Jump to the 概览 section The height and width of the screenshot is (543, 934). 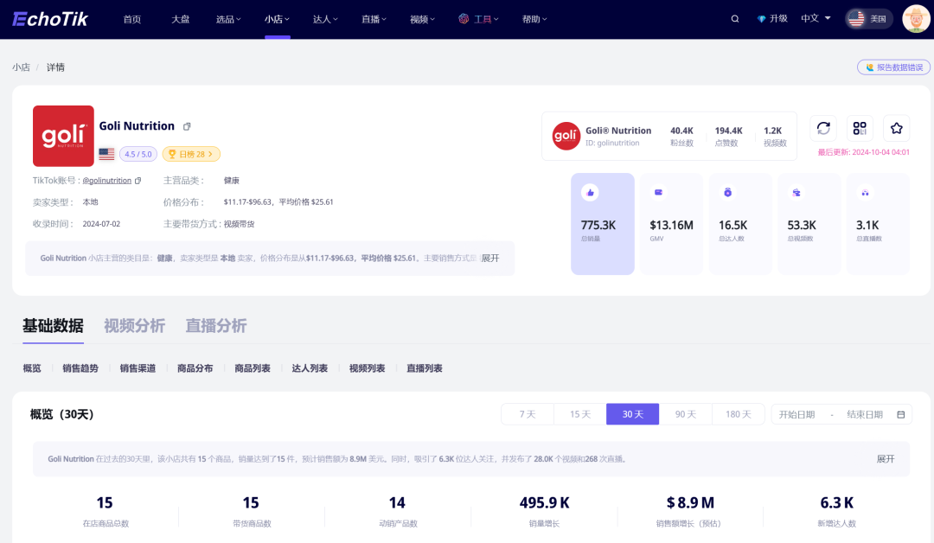[32, 368]
